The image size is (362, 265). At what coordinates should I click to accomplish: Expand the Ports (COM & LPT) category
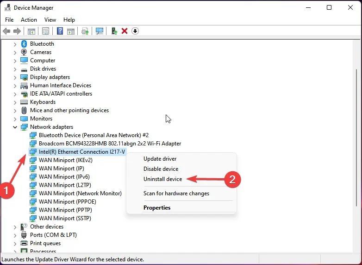click(15, 235)
